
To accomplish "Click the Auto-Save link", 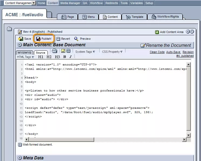I will click(173, 52).
